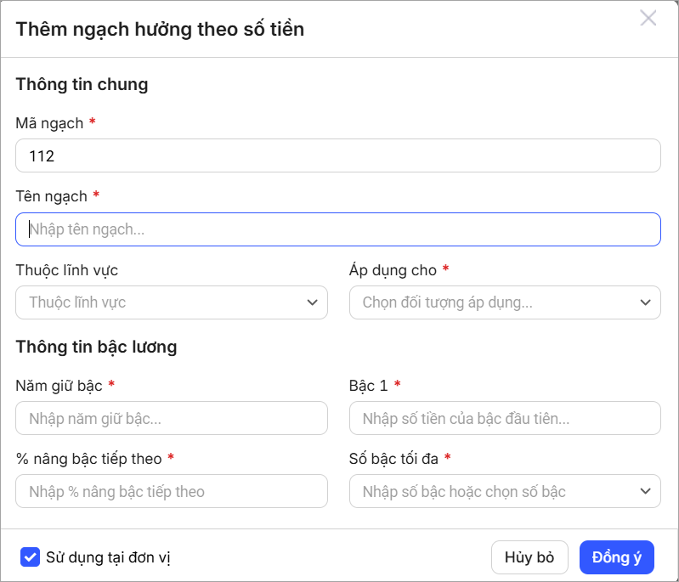Click the chevron arrow in Áp dụng cho
The height and width of the screenshot is (582, 679).
point(645,302)
